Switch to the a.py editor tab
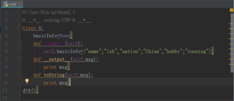Screen dimensions: 234x101 pyautogui.click(x=12, y=4)
